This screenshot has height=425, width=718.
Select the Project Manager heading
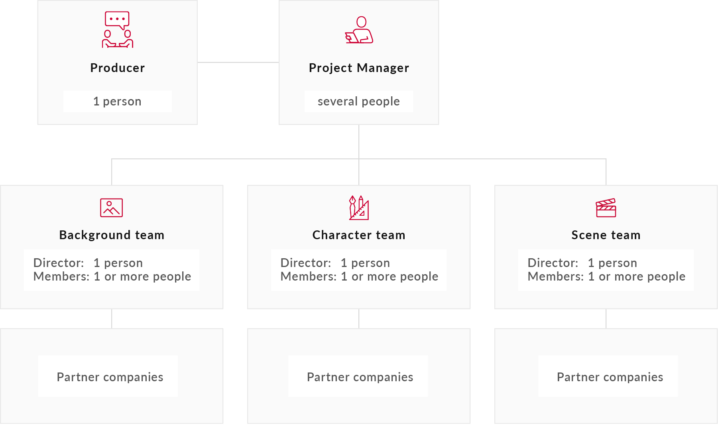[359, 68]
